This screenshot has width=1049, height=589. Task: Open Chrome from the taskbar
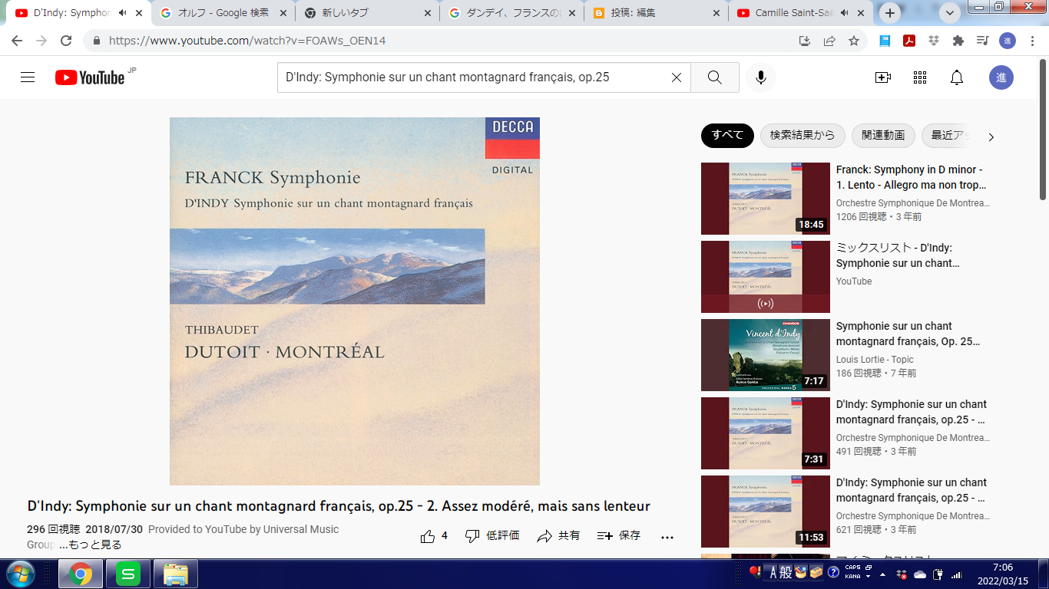coord(80,574)
